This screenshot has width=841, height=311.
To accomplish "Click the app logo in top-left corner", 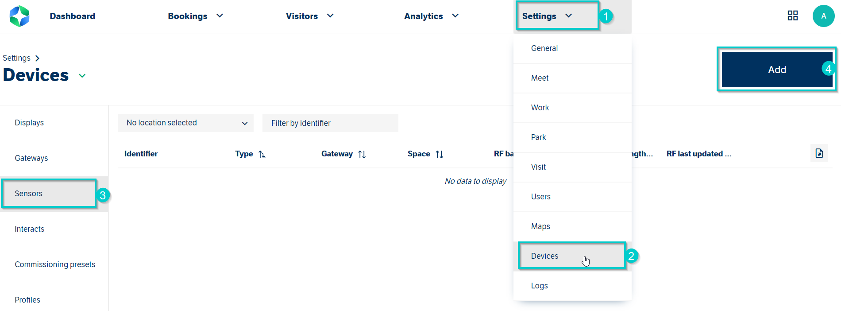I will coord(19,16).
